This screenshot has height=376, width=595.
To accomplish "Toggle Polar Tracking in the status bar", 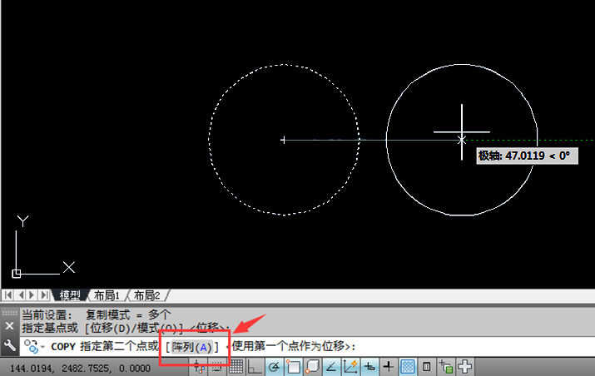I will pyautogui.click(x=274, y=367).
